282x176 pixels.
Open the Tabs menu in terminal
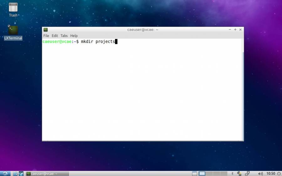pyautogui.click(x=64, y=36)
